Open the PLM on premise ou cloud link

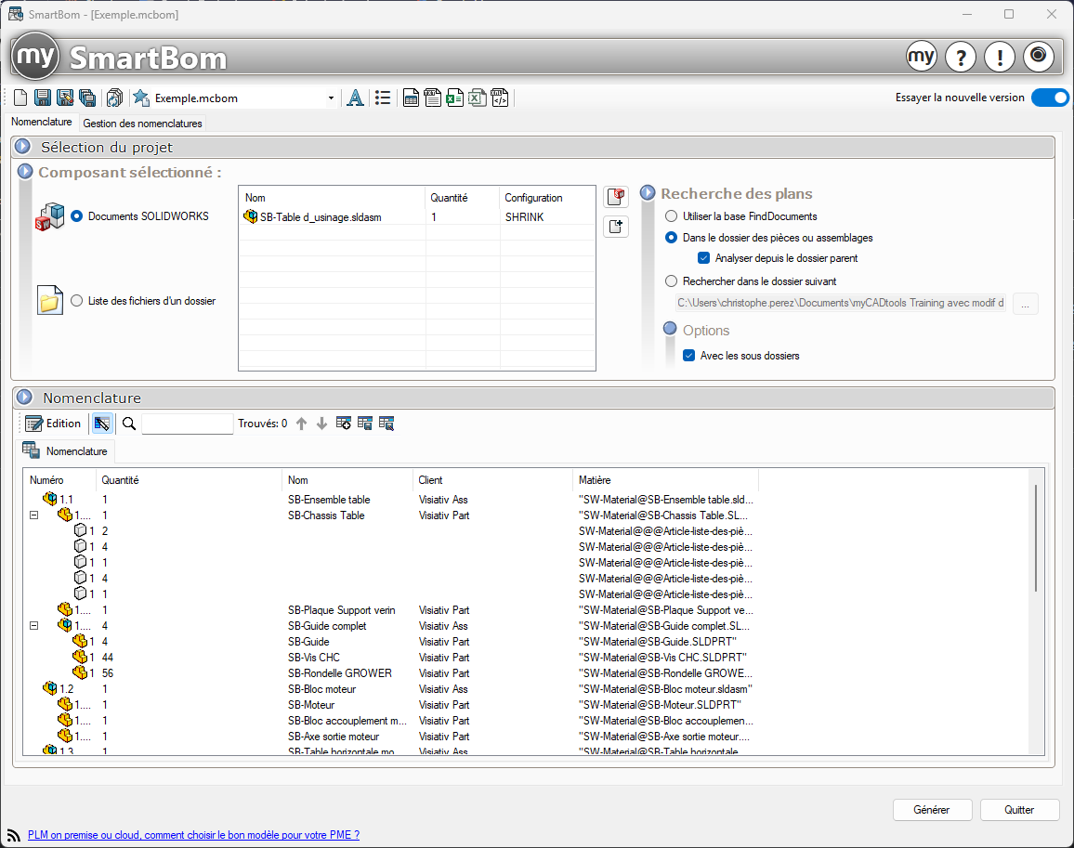(x=193, y=835)
